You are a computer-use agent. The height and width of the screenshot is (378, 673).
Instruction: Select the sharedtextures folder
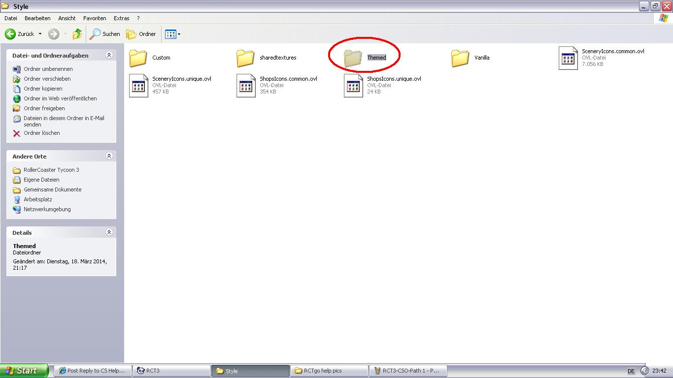245,58
